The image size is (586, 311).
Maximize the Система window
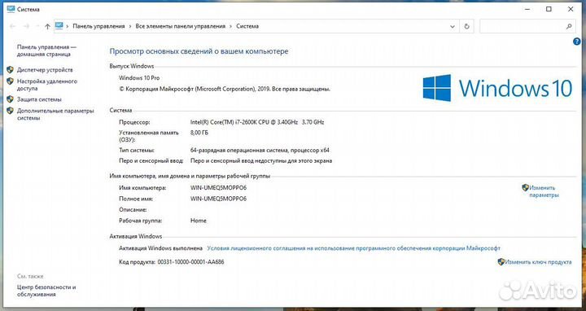549,9
